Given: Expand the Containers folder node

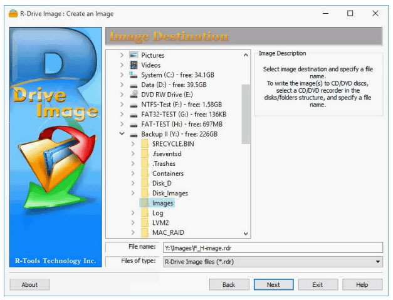Looking at the screenshot, I should click(133, 173).
